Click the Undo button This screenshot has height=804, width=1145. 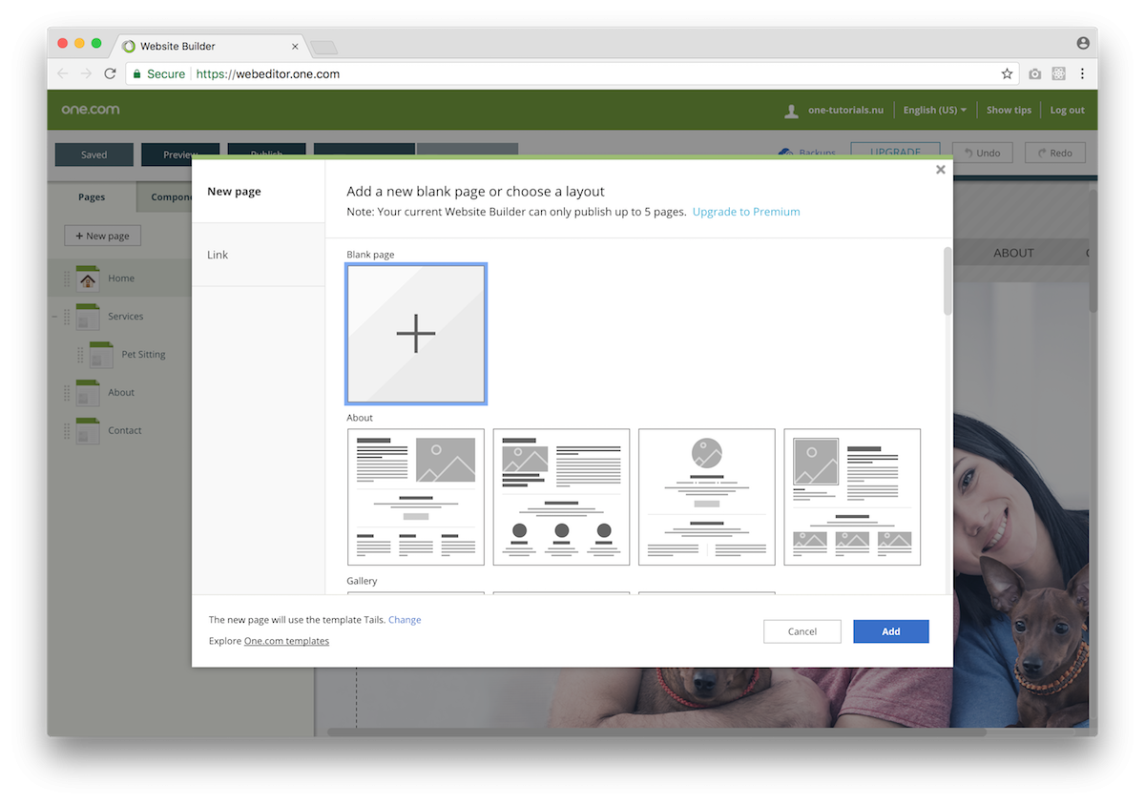[x=982, y=153]
